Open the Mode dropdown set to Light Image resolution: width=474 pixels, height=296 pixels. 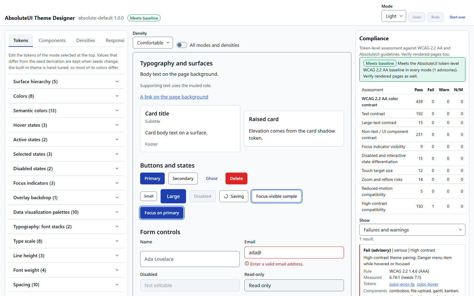pyautogui.click(x=394, y=16)
